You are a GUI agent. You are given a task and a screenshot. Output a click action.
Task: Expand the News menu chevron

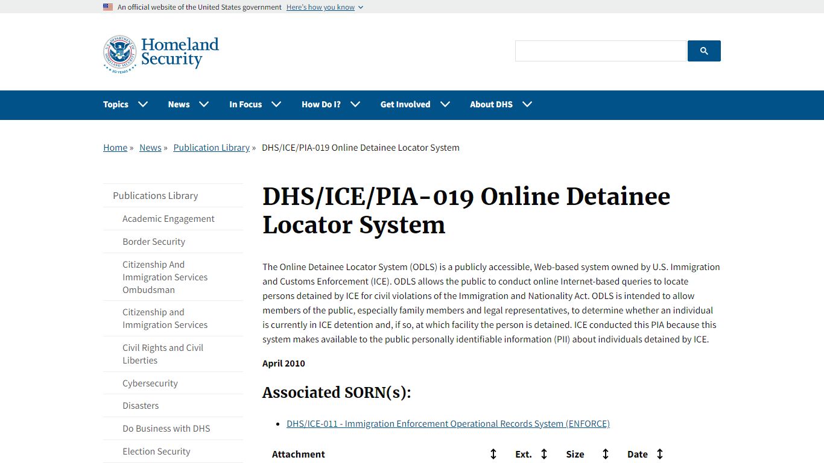click(x=204, y=104)
